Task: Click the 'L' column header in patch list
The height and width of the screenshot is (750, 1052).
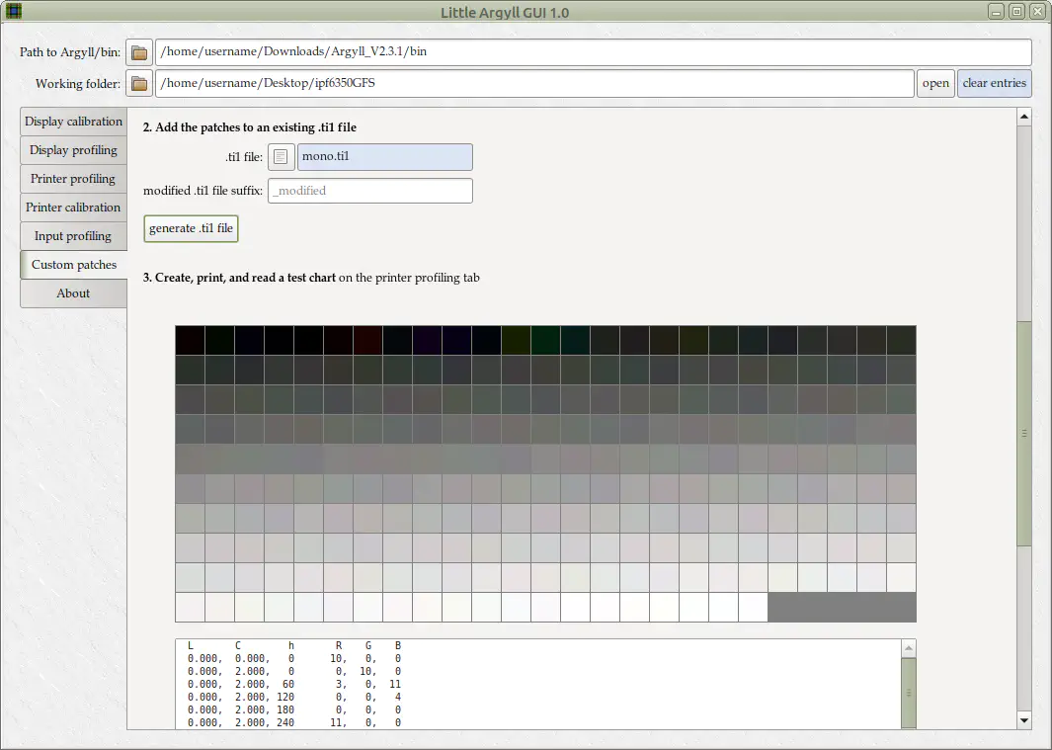Action: (191, 646)
